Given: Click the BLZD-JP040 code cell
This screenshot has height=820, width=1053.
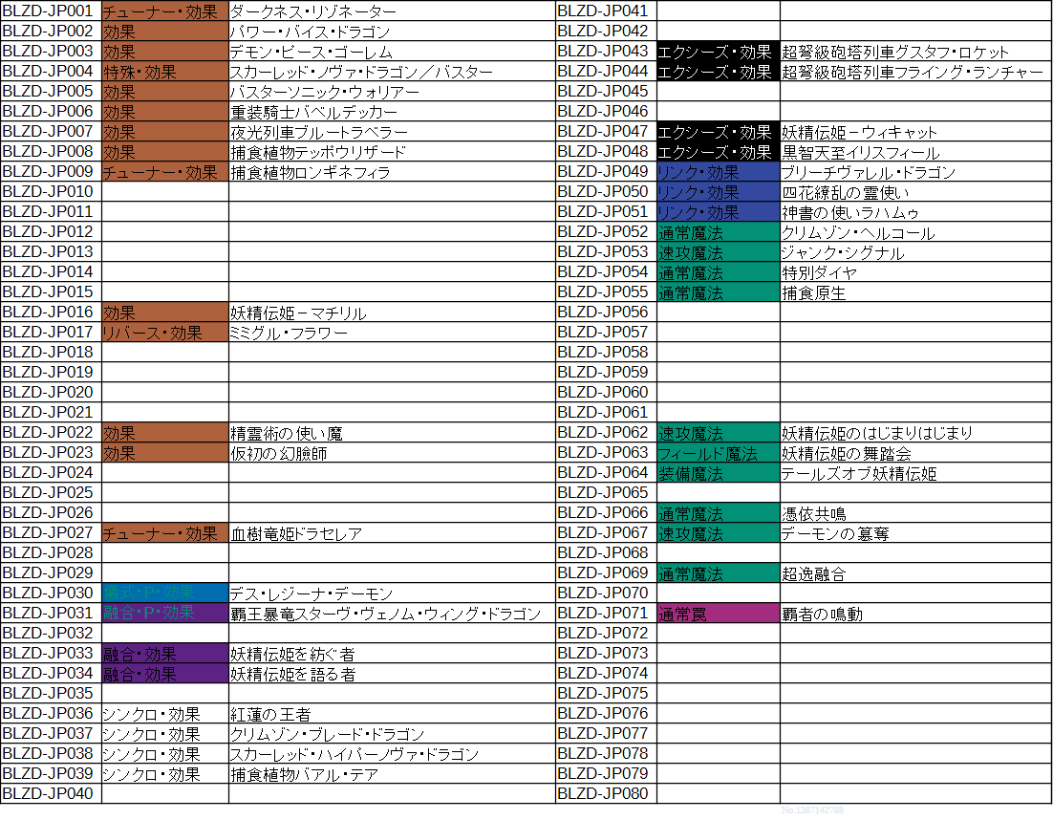Looking at the screenshot, I should coord(51,794).
